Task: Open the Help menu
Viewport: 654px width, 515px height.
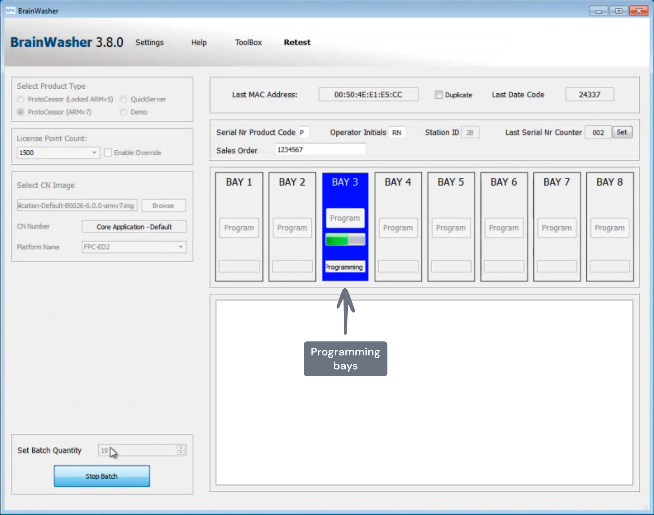Action: pyautogui.click(x=198, y=42)
